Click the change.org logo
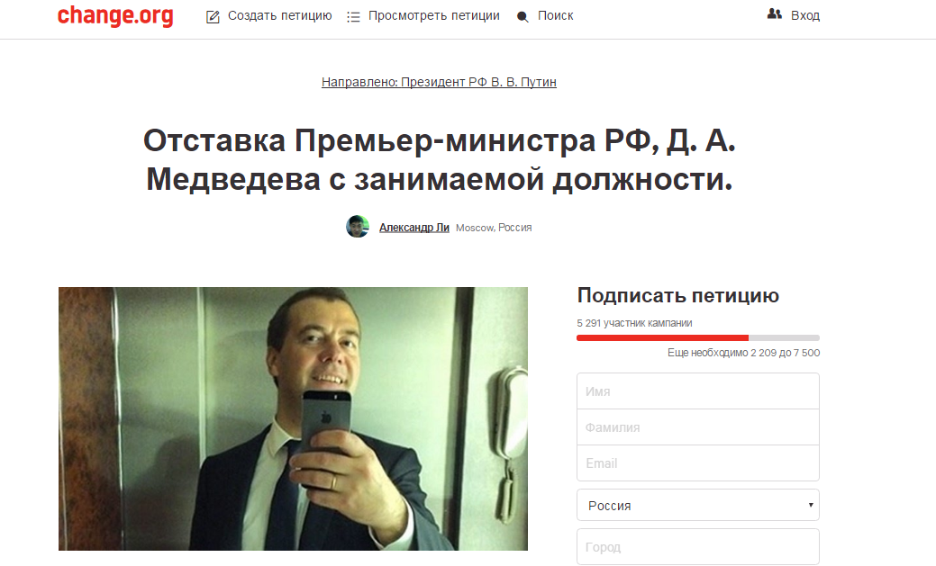This screenshot has width=936, height=566. [115, 15]
